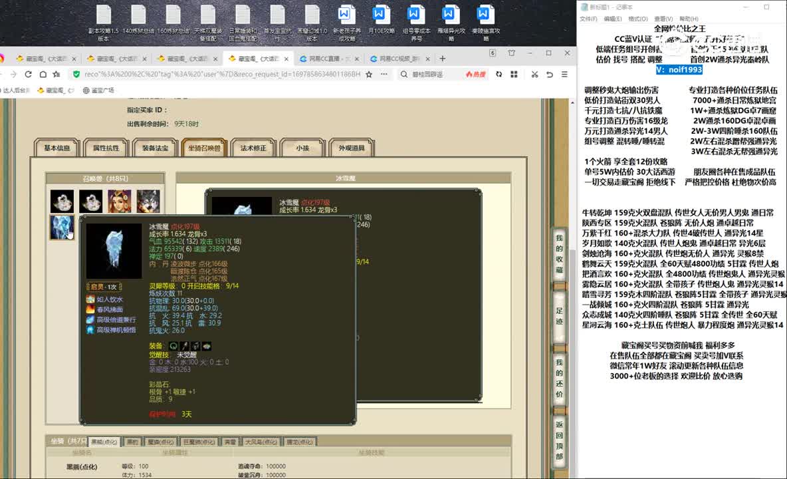Open the 装备法宝 tab
Viewport: 787px width, 479px height.
click(155, 148)
